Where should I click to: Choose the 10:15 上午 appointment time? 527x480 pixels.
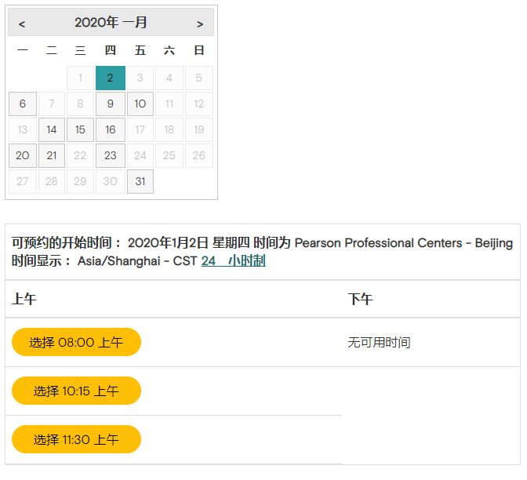coord(76,391)
